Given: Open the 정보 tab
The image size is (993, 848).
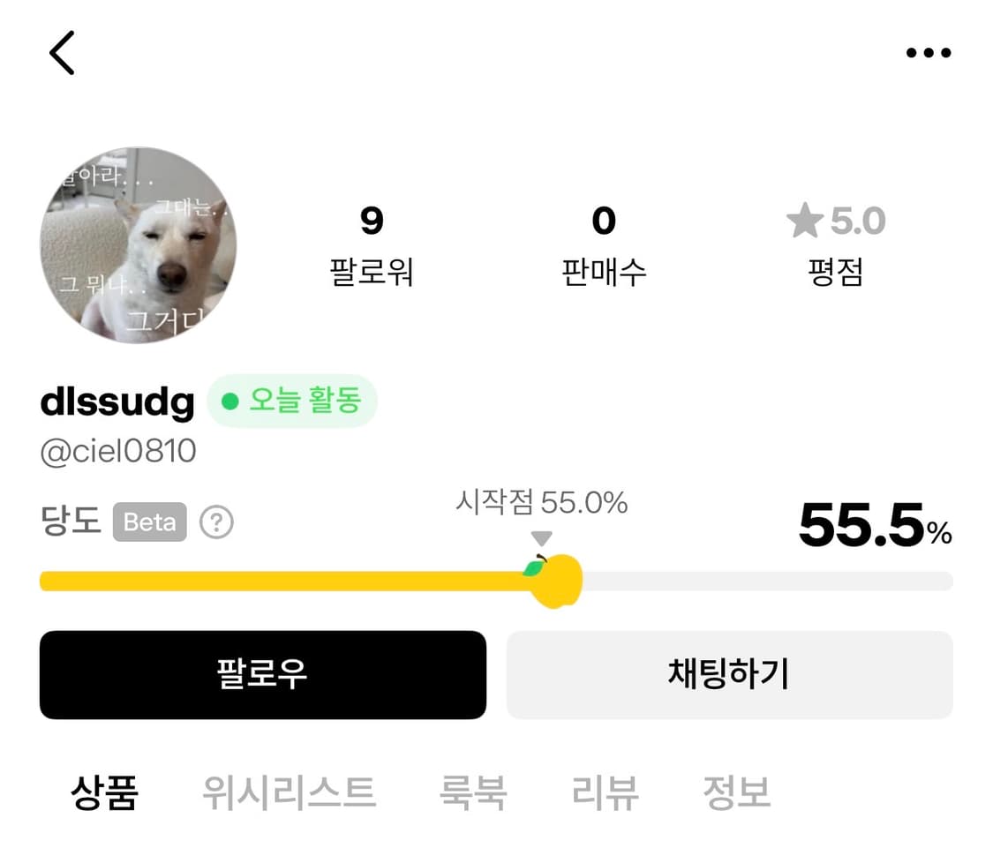Looking at the screenshot, I should [737, 794].
